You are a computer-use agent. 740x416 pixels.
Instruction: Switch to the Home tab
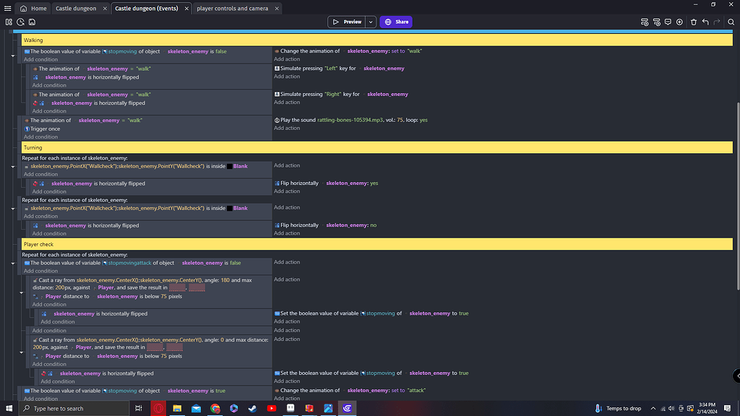[x=33, y=9]
